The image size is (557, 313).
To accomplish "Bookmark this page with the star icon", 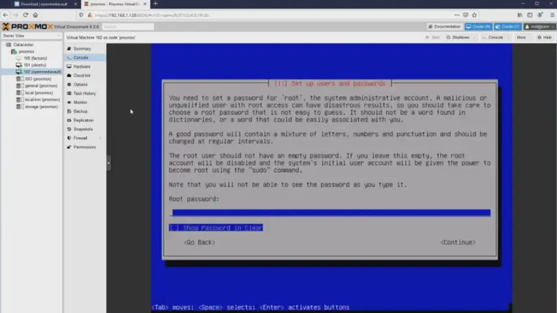I will click(x=474, y=15).
